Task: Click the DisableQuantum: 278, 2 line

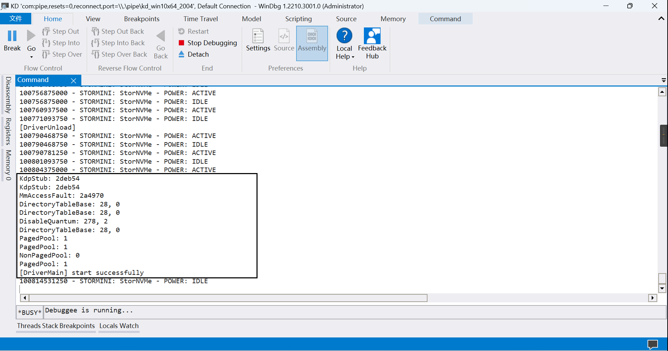Action: [x=64, y=221]
